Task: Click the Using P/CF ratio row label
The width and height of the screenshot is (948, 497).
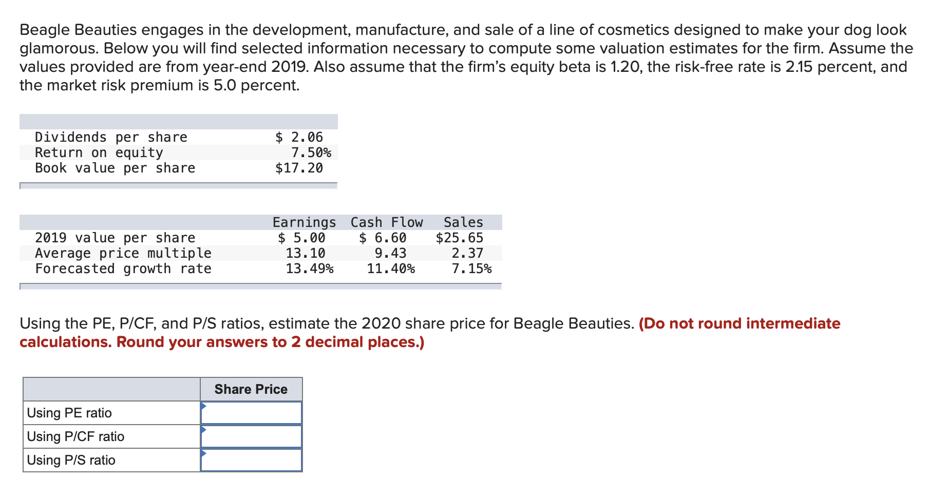Action: click(75, 436)
